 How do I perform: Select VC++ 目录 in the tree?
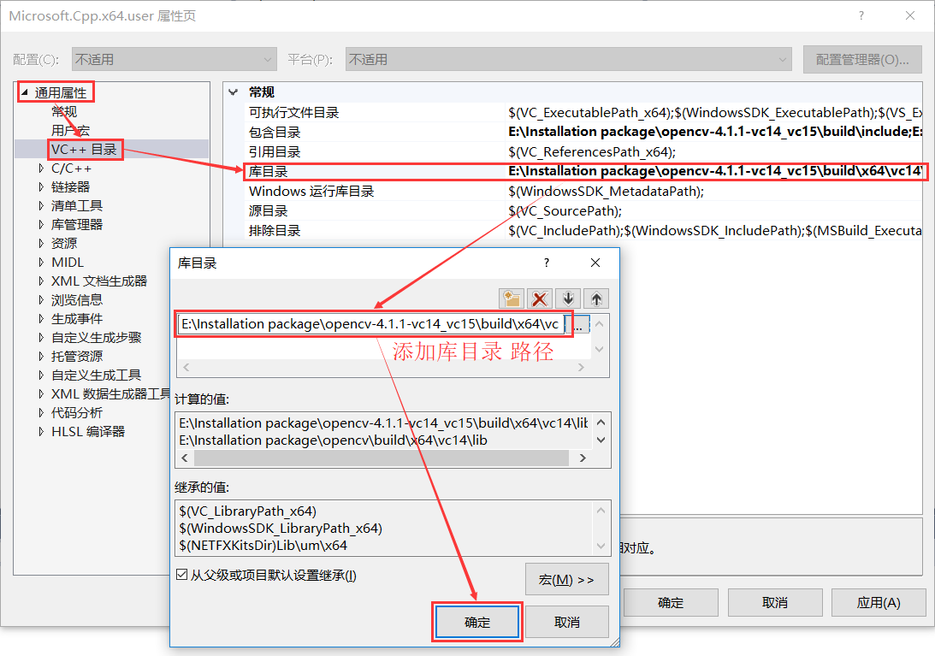[84, 150]
